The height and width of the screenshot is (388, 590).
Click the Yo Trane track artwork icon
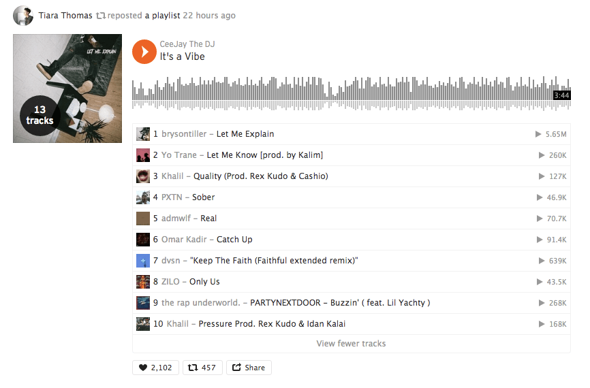coord(143,155)
